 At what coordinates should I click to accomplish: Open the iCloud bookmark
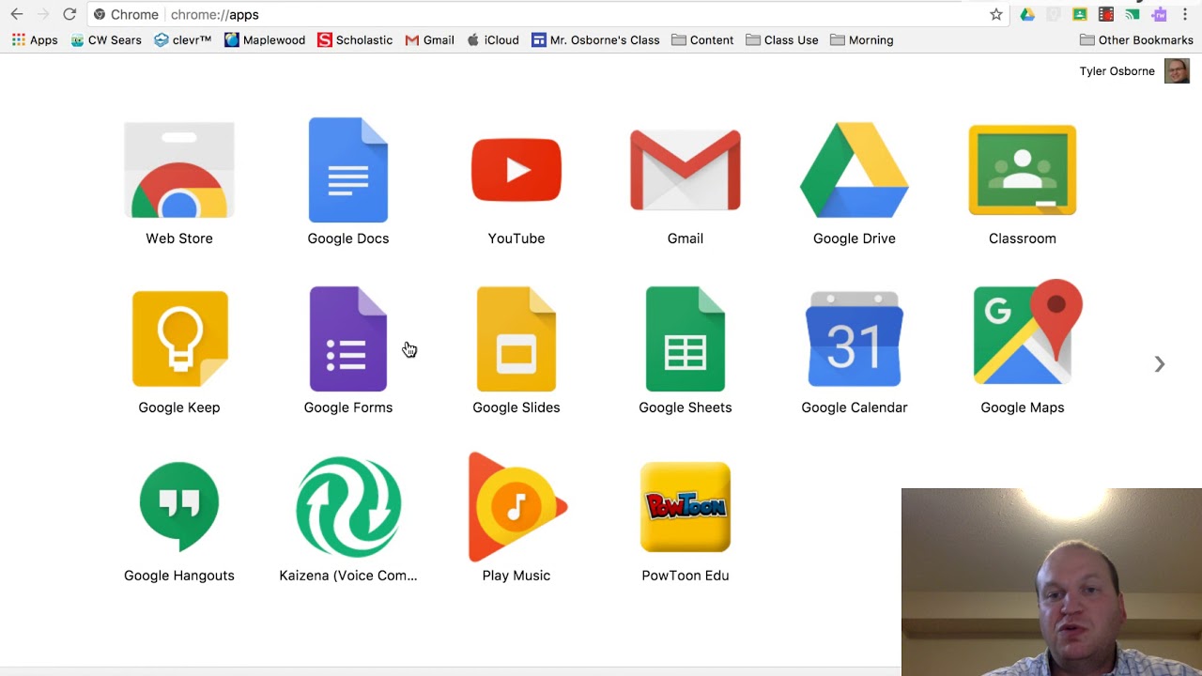point(493,40)
